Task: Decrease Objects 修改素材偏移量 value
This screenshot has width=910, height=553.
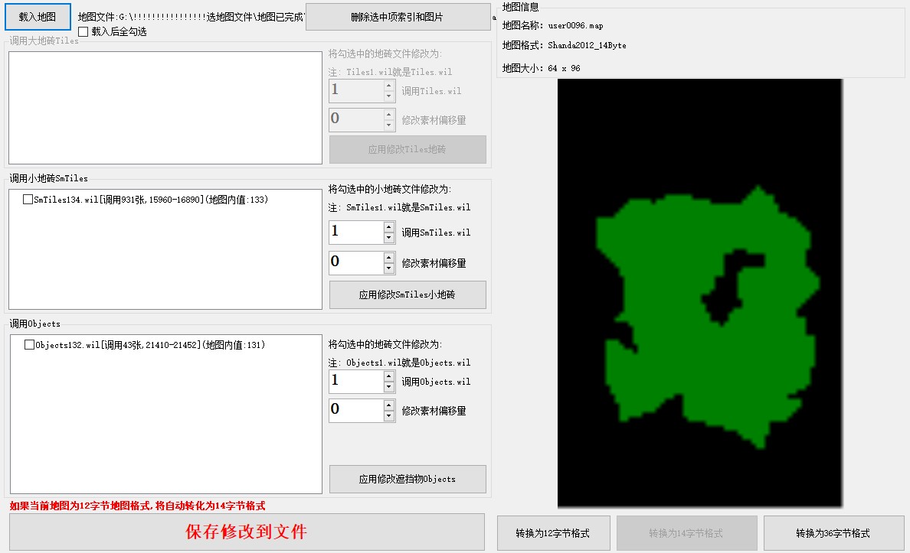Action: (389, 416)
